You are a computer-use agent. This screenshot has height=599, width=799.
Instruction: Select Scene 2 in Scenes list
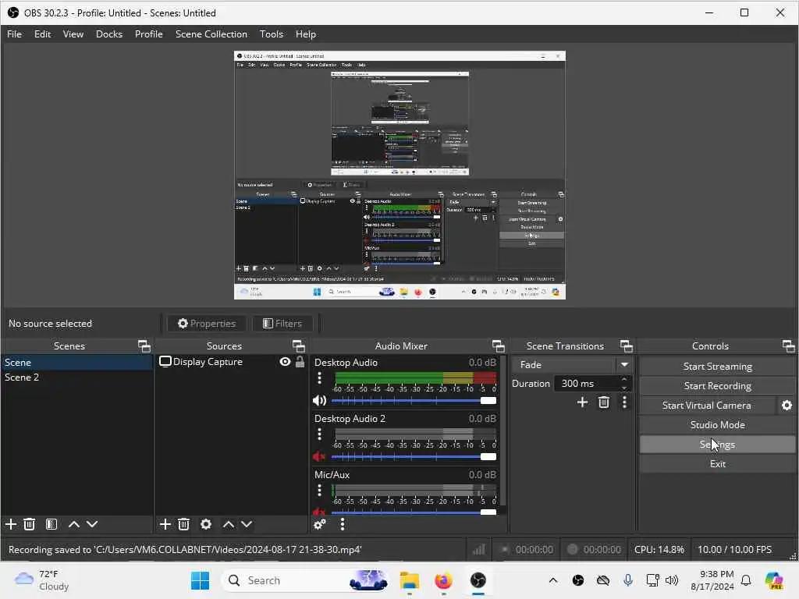pos(76,377)
